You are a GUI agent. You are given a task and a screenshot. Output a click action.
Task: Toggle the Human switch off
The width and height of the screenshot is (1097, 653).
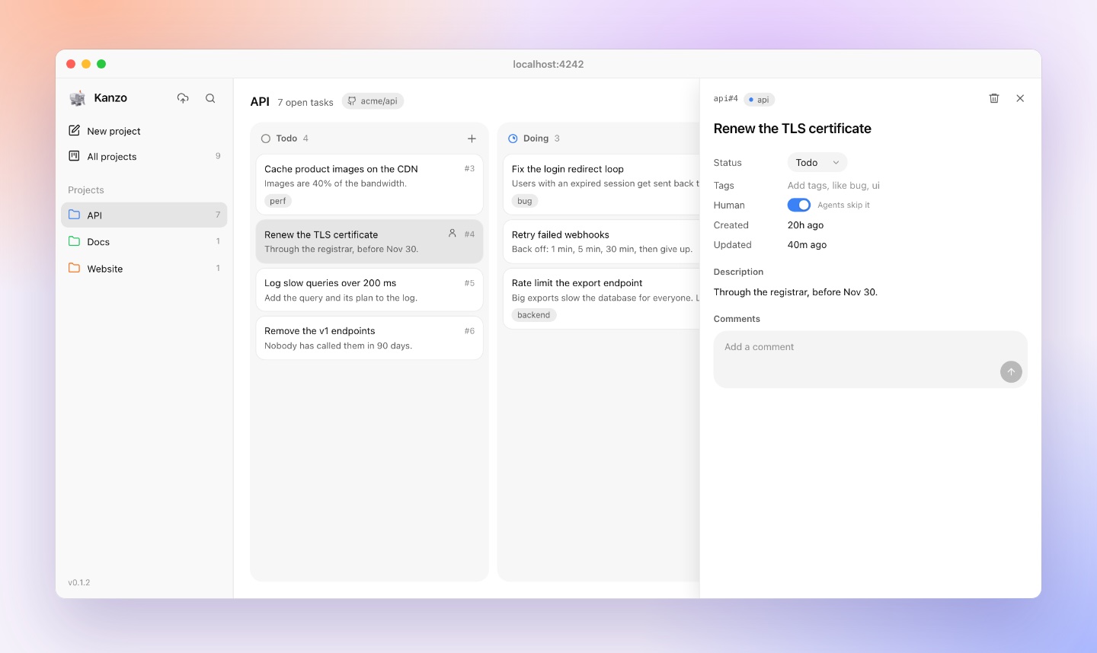(x=798, y=205)
